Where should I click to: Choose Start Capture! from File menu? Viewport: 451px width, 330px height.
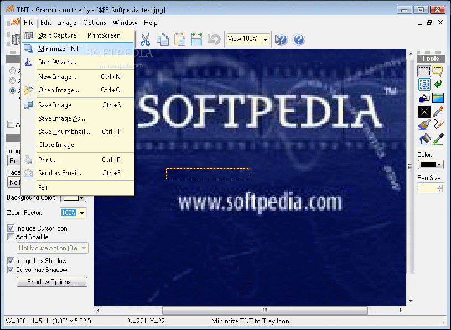tap(77, 35)
